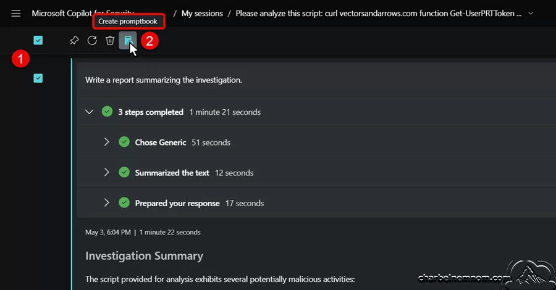Viewport: 556px width, 290px height.
Task: Click green check beside Prepared your response
Action: (124, 203)
